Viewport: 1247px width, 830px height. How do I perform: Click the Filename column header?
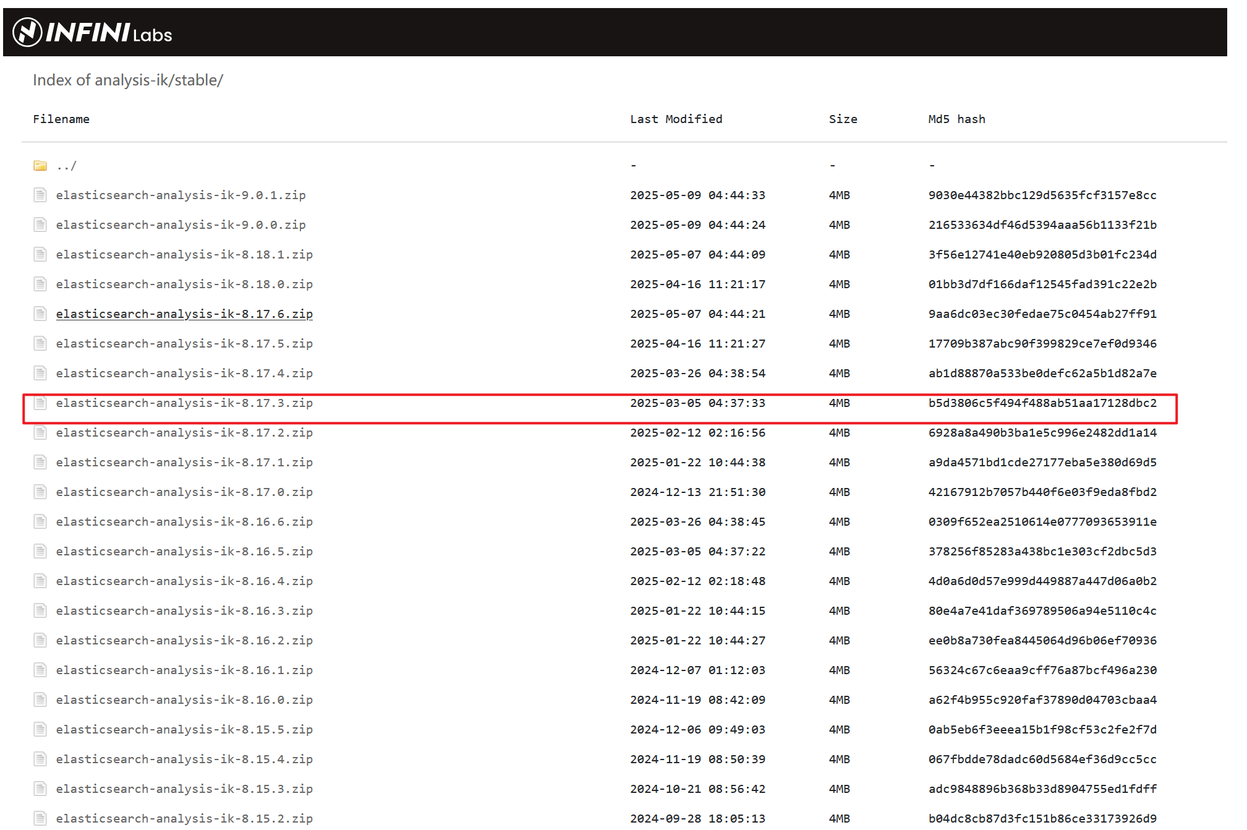click(61, 119)
